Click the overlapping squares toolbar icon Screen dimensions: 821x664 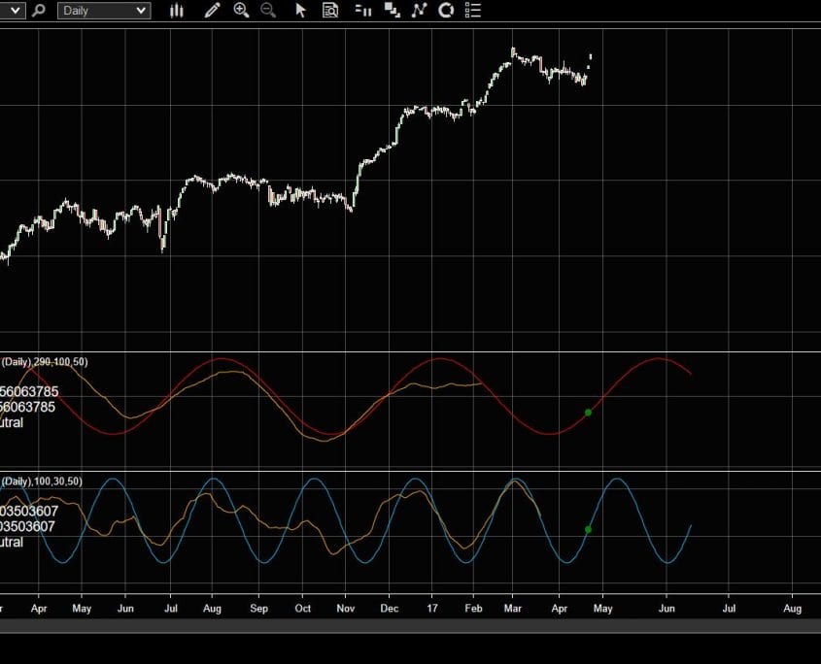(x=393, y=11)
